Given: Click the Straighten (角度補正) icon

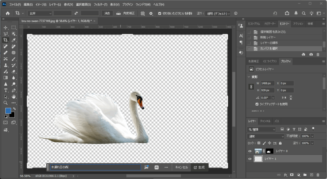Looking at the screenshot, I should pyautogui.click(x=118, y=13).
